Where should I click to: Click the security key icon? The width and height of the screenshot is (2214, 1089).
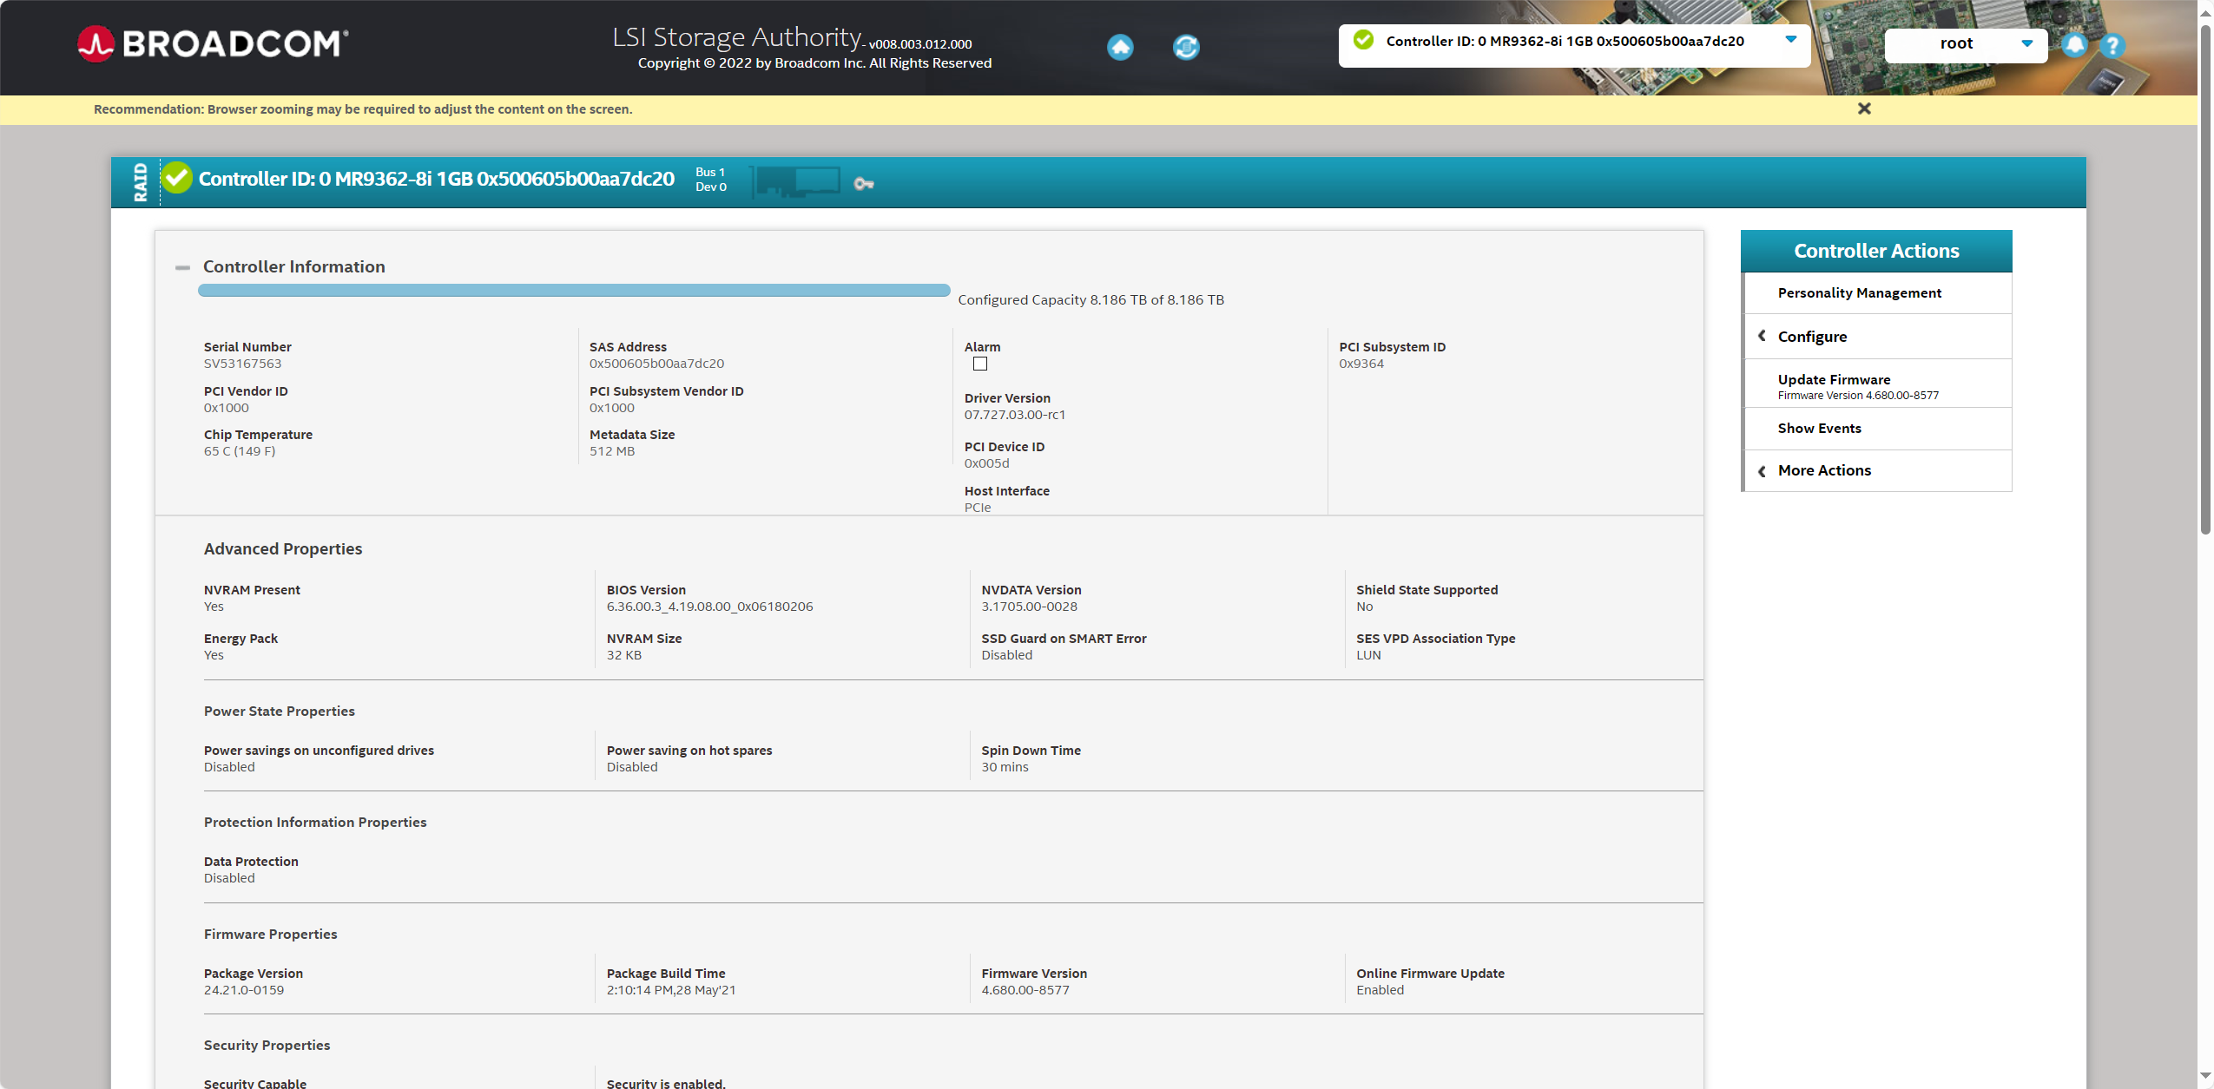point(863,183)
